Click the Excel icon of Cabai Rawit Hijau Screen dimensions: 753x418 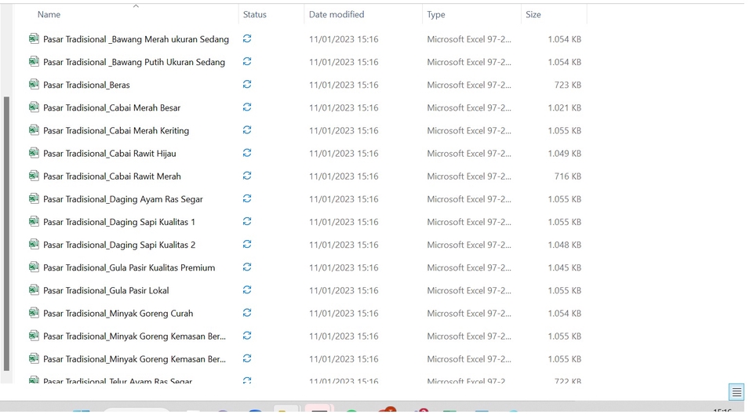pos(34,153)
